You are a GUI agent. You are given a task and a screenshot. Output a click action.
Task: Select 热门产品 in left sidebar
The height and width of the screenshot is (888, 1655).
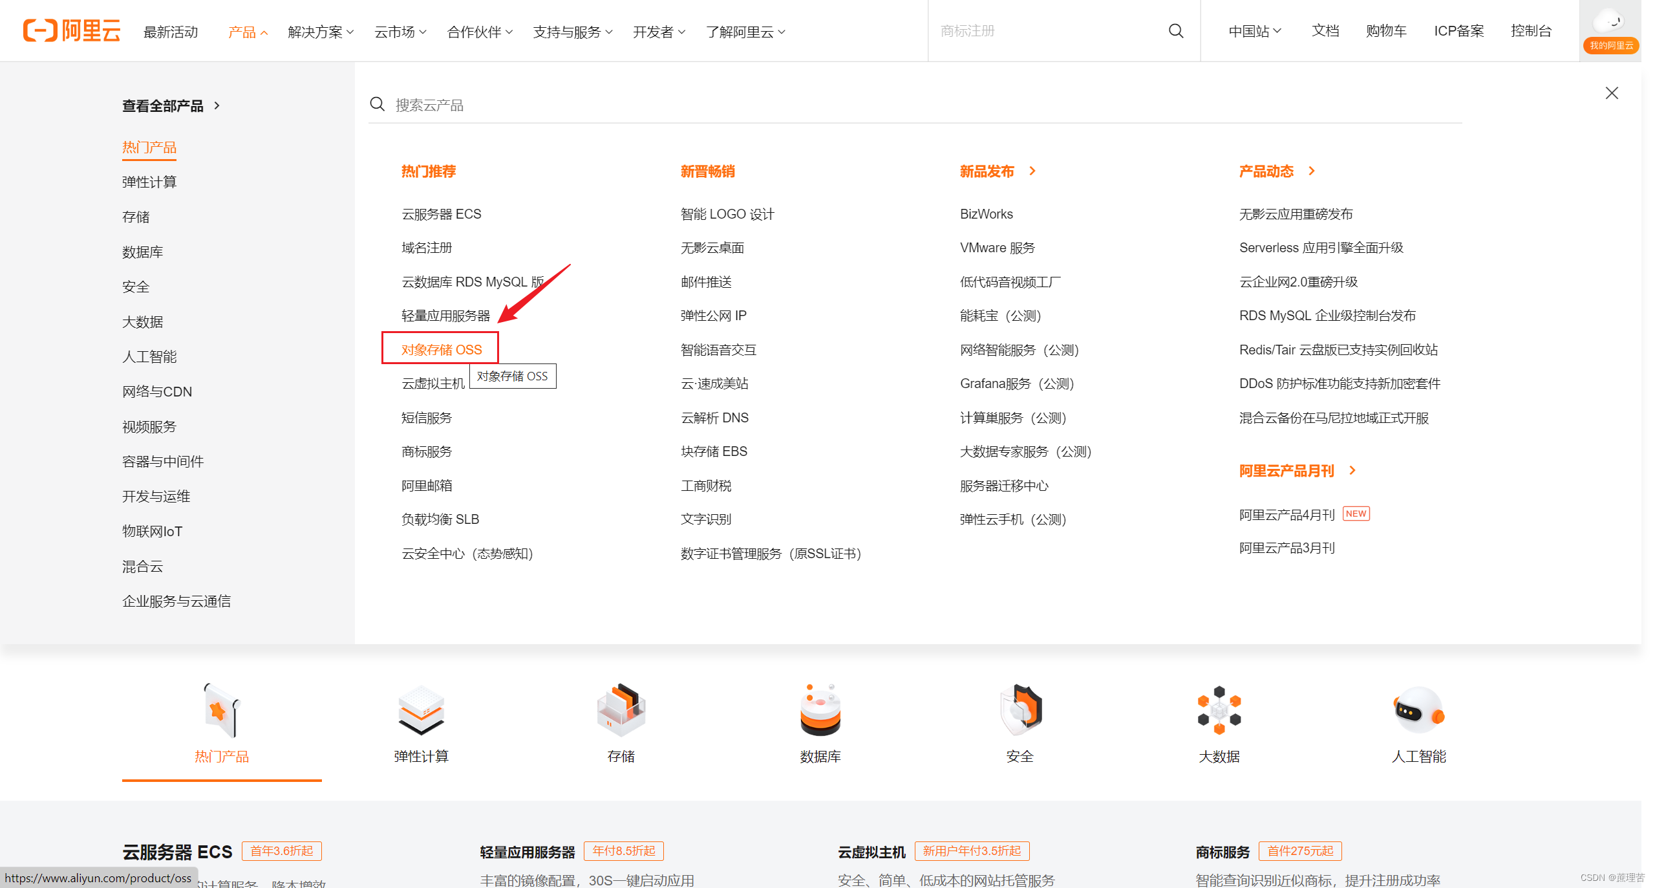pos(149,147)
